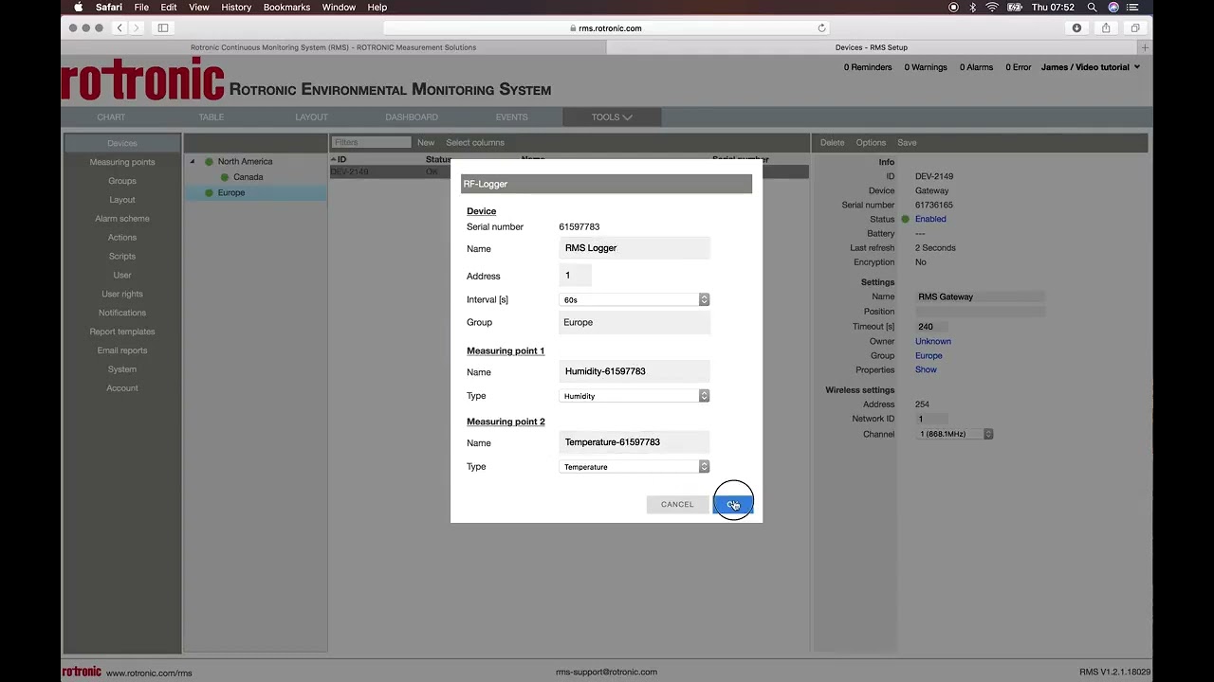
Task: Go to LAYOUT view
Action: [x=311, y=117]
